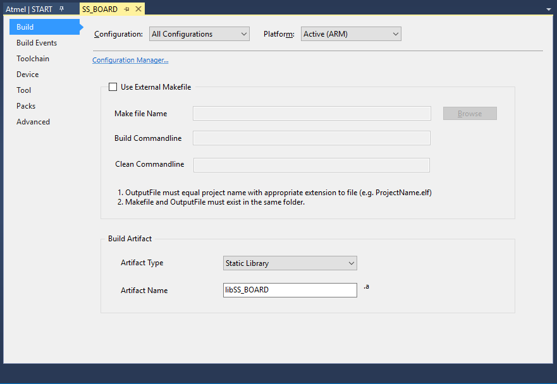The width and height of the screenshot is (557, 384).
Task: Open the Packs page in sidebar
Action: click(26, 106)
